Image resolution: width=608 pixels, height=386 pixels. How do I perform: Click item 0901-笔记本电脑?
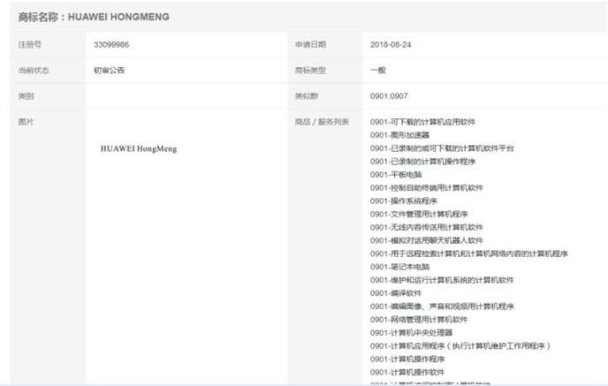399,267
